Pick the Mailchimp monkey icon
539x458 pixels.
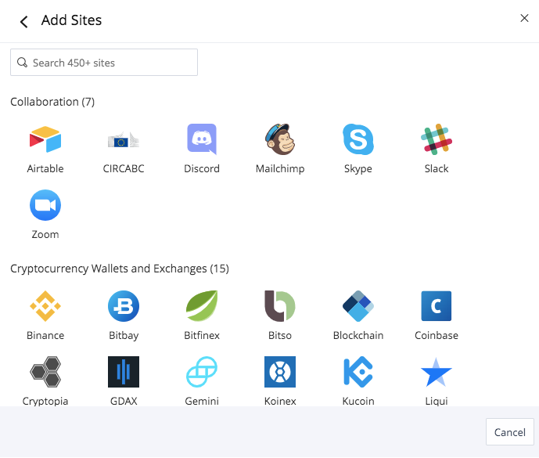point(280,139)
